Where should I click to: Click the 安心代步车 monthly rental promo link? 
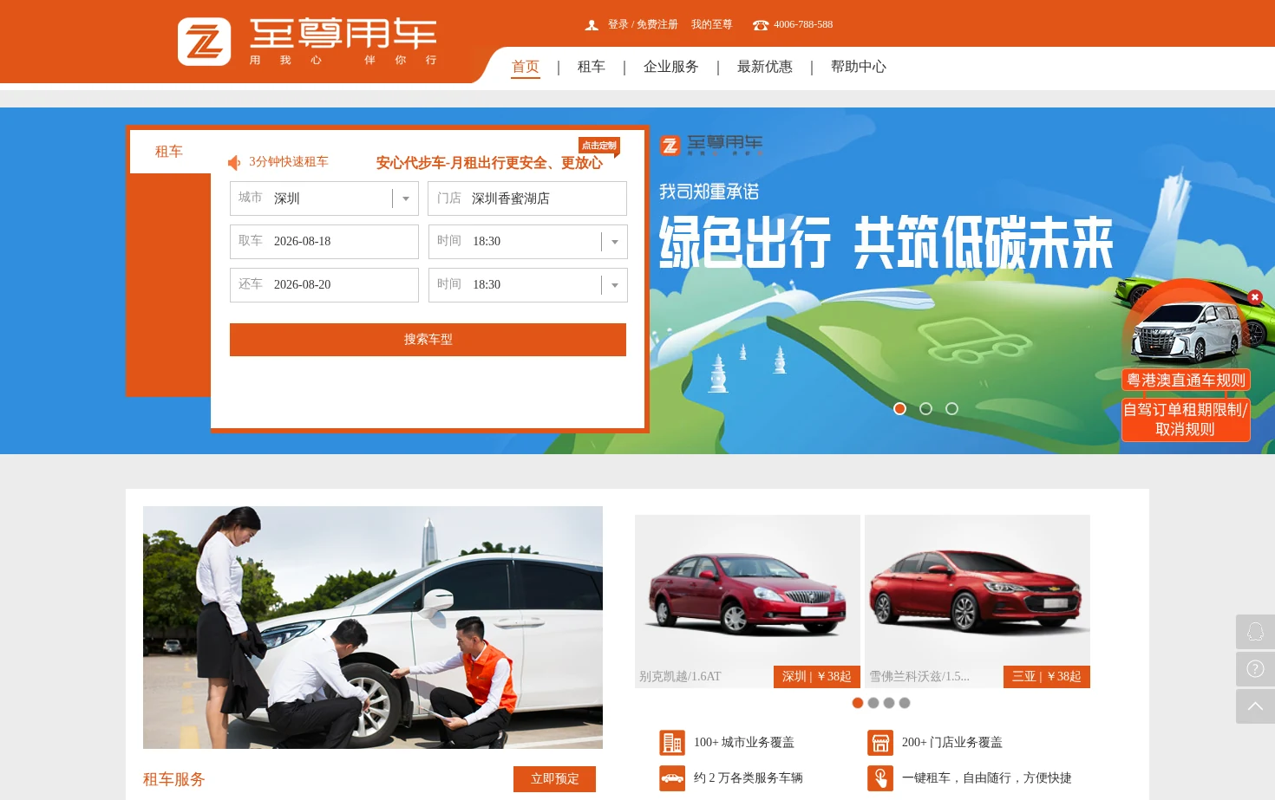point(489,163)
